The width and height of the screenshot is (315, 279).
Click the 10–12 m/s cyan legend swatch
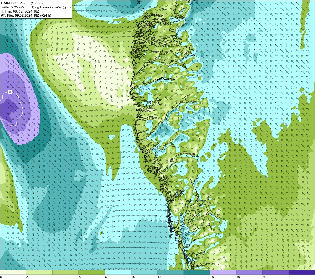tap(144, 272)
